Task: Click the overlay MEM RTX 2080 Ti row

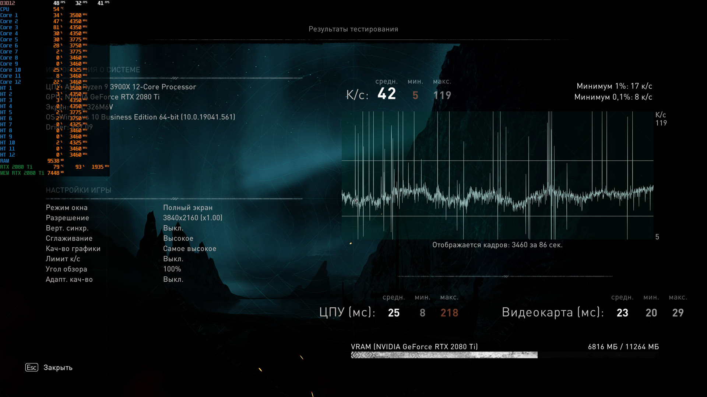Action: click(x=32, y=173)
